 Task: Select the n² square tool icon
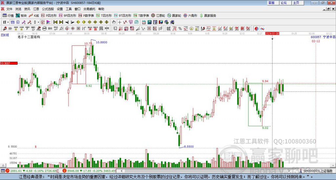56,28
